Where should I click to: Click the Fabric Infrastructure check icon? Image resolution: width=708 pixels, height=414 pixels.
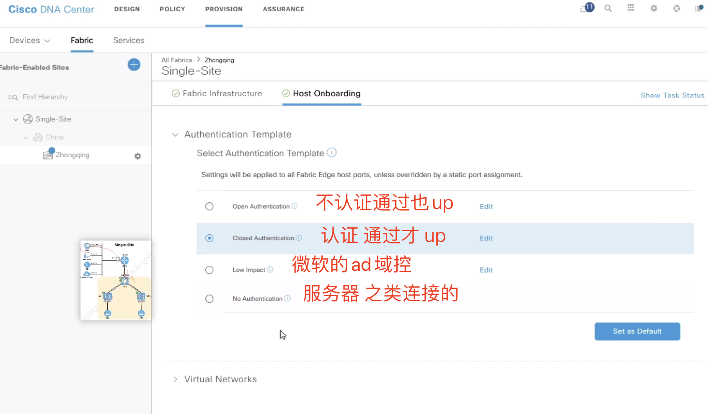(176, 93)
